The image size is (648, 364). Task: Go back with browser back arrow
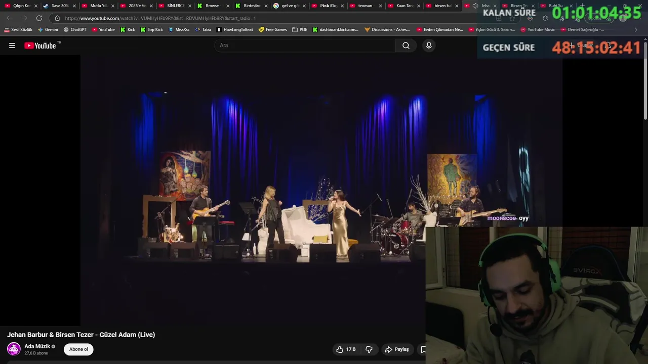tap(10, 18)
